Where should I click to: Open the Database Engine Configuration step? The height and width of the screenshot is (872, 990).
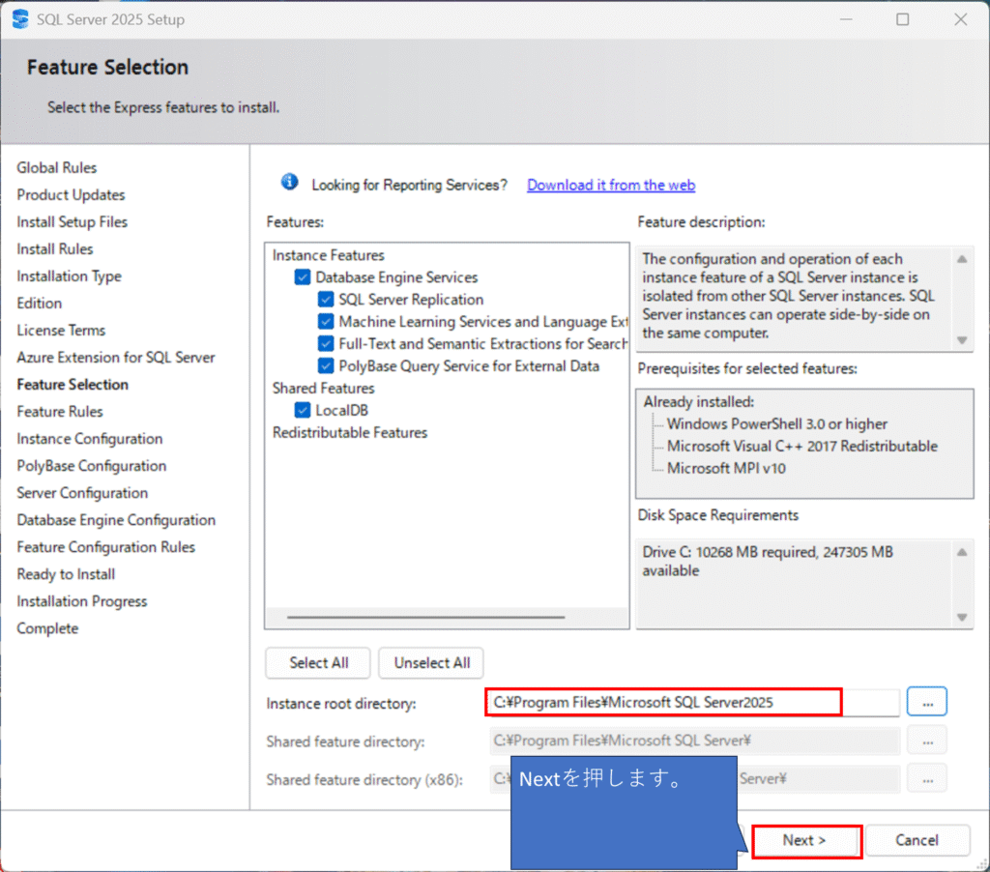click(116, 520)
